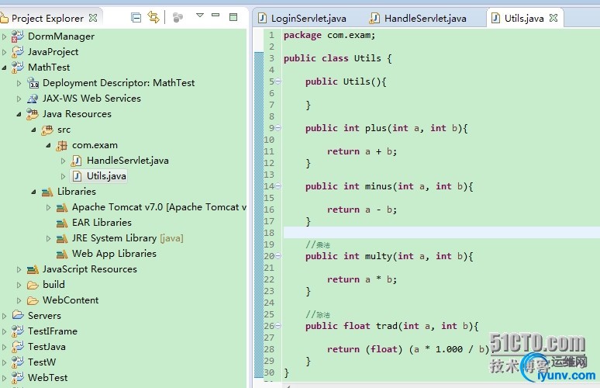Expand Utils.java in the tree
Image resolution: width=600 pixels, height=388 pixels.
coord(63,177)
